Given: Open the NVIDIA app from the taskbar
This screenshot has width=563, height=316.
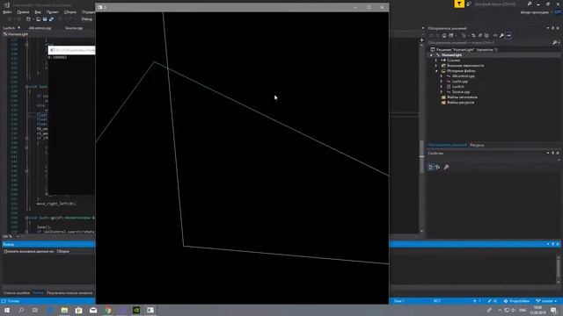Looking at the screenshot, I should 136,310.
